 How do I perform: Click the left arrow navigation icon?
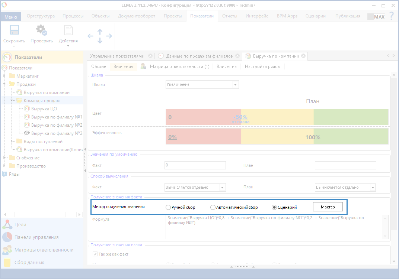point(90,36)
